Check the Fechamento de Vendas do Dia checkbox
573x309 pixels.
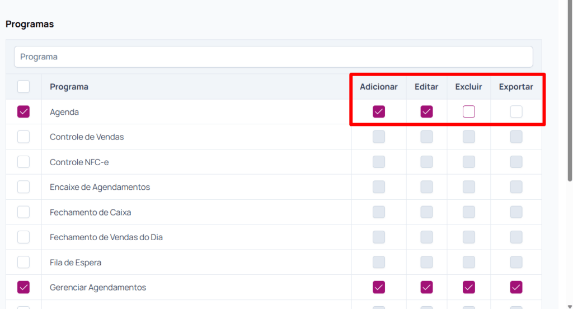tap(24, 237)
